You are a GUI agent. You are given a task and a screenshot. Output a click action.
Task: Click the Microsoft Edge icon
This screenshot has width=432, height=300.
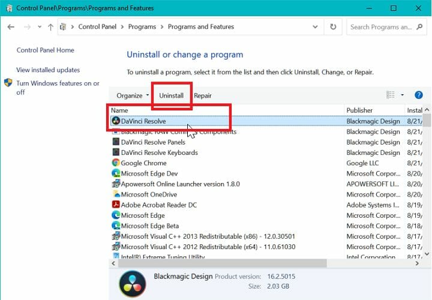click(x=116, y=215)
